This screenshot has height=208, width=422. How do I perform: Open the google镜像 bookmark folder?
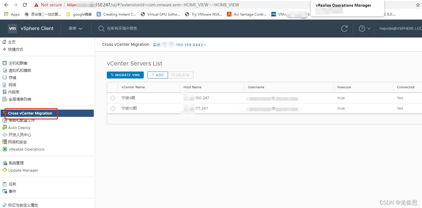click(79, 14)
